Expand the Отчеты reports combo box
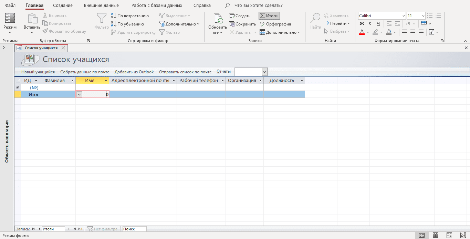Image resolution: width=470 pixels, height=239 pixels. pyautogui.click(x=264, y=72)
